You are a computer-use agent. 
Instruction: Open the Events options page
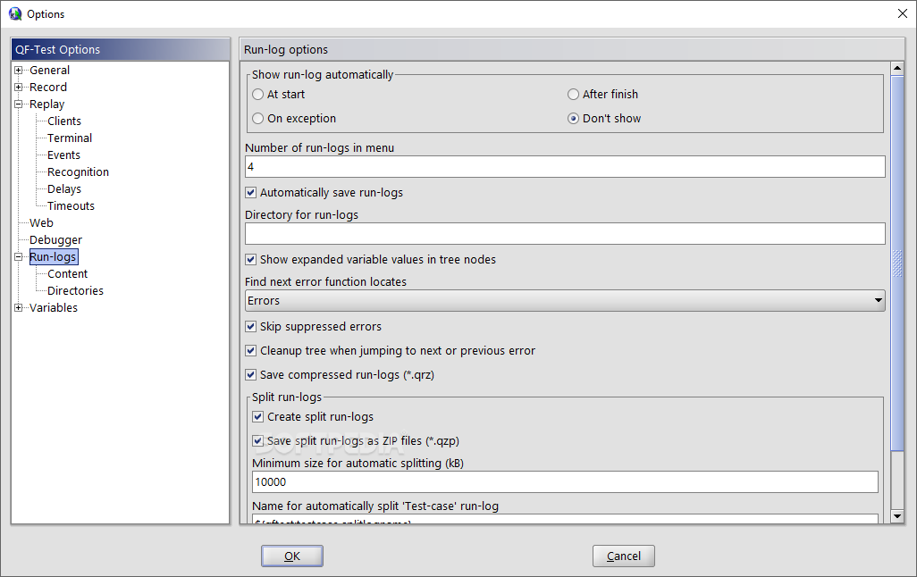(x=63, y=155)
